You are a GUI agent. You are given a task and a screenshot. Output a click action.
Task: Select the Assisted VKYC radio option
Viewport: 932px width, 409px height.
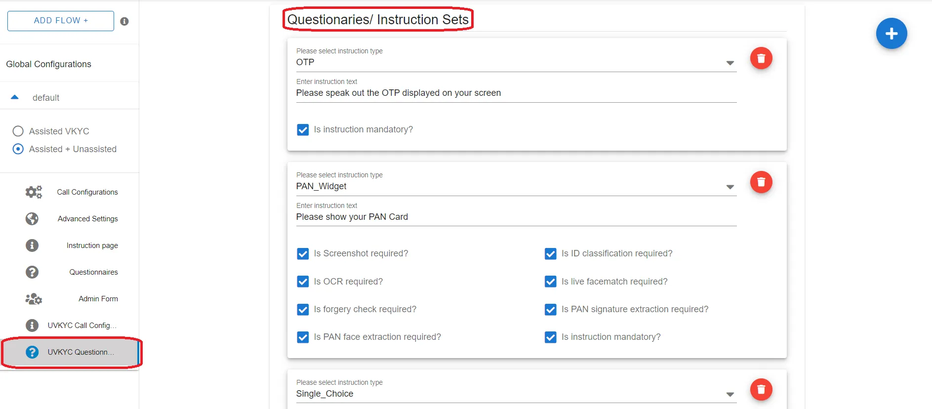pos(18,131)
